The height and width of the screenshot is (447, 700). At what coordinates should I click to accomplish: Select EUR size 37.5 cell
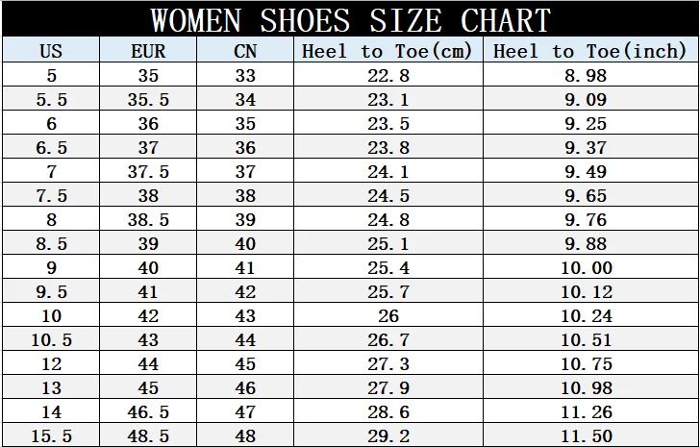tap(148, 171)
